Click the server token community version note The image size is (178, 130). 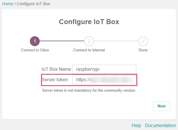click(x=89, y=90)
